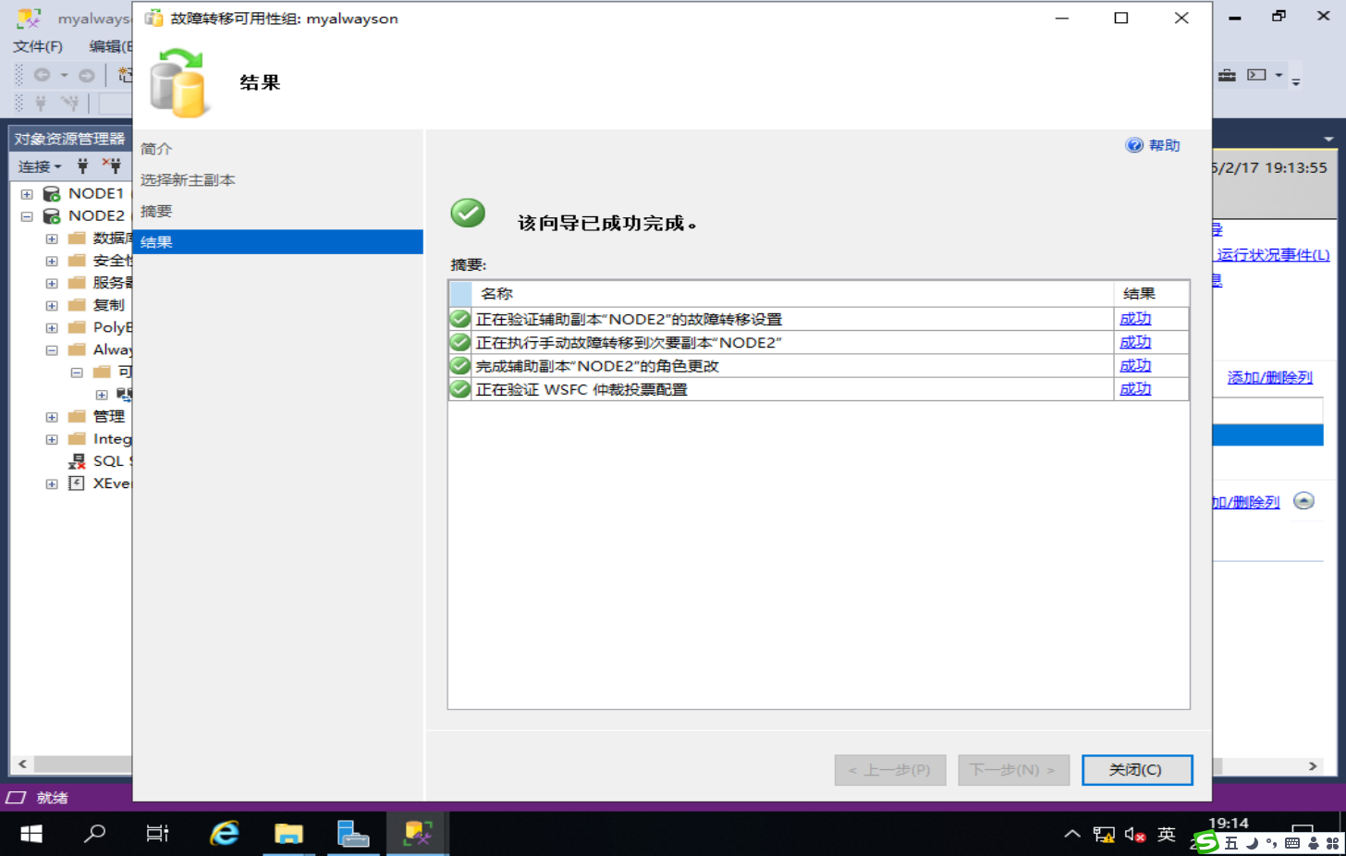Click the muted volume icon in the system tray
This screenshot has height=856, width=1346.
point(1135,835)
